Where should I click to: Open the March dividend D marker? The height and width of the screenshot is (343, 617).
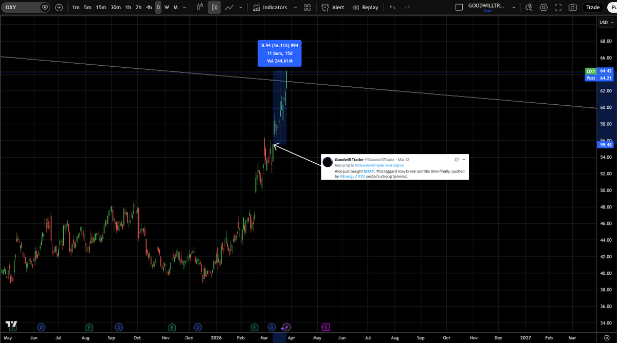[x=272, y=327]
